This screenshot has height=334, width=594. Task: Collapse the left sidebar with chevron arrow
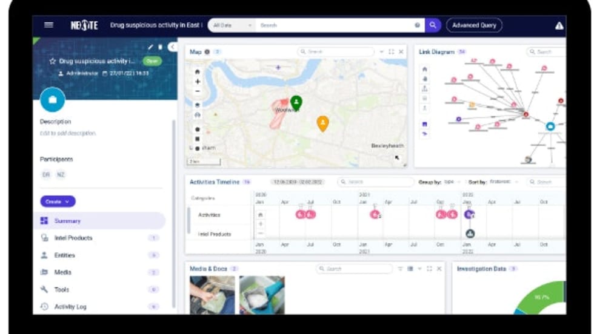pos(173,47)
